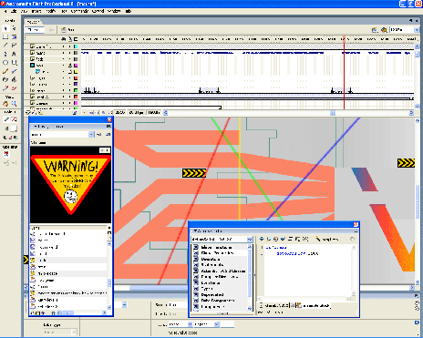Open the Control menu
Viewport: 423px width, 338px height.
pos(98,11)
